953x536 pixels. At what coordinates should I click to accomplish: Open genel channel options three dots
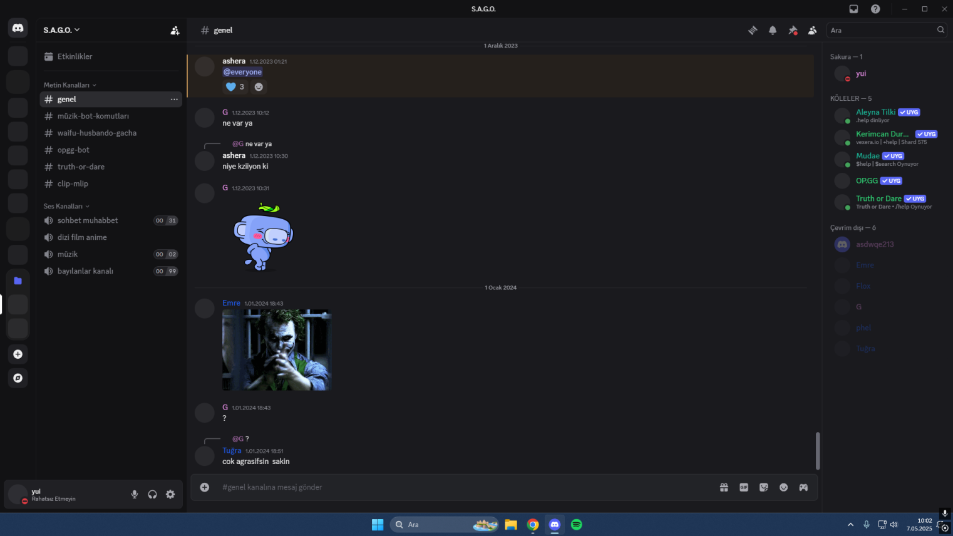point(174,100)
